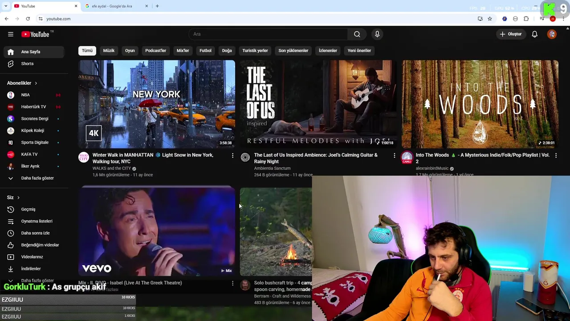Open WALKS and the CITY channel avatar
The image size is (570, 321).
point(84,157)
